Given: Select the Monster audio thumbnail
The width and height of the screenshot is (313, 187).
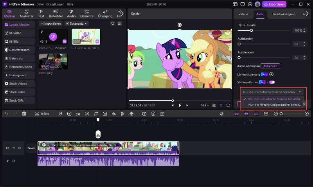Looking at the screenshot, I should [x=53, y=37].
